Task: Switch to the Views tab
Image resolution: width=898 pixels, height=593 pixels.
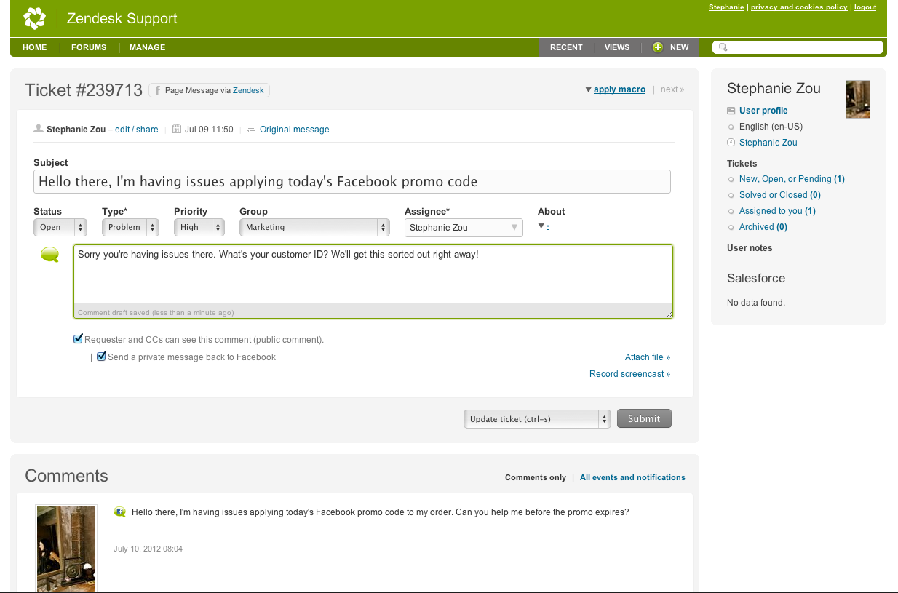Action: (x=616, y=47)
